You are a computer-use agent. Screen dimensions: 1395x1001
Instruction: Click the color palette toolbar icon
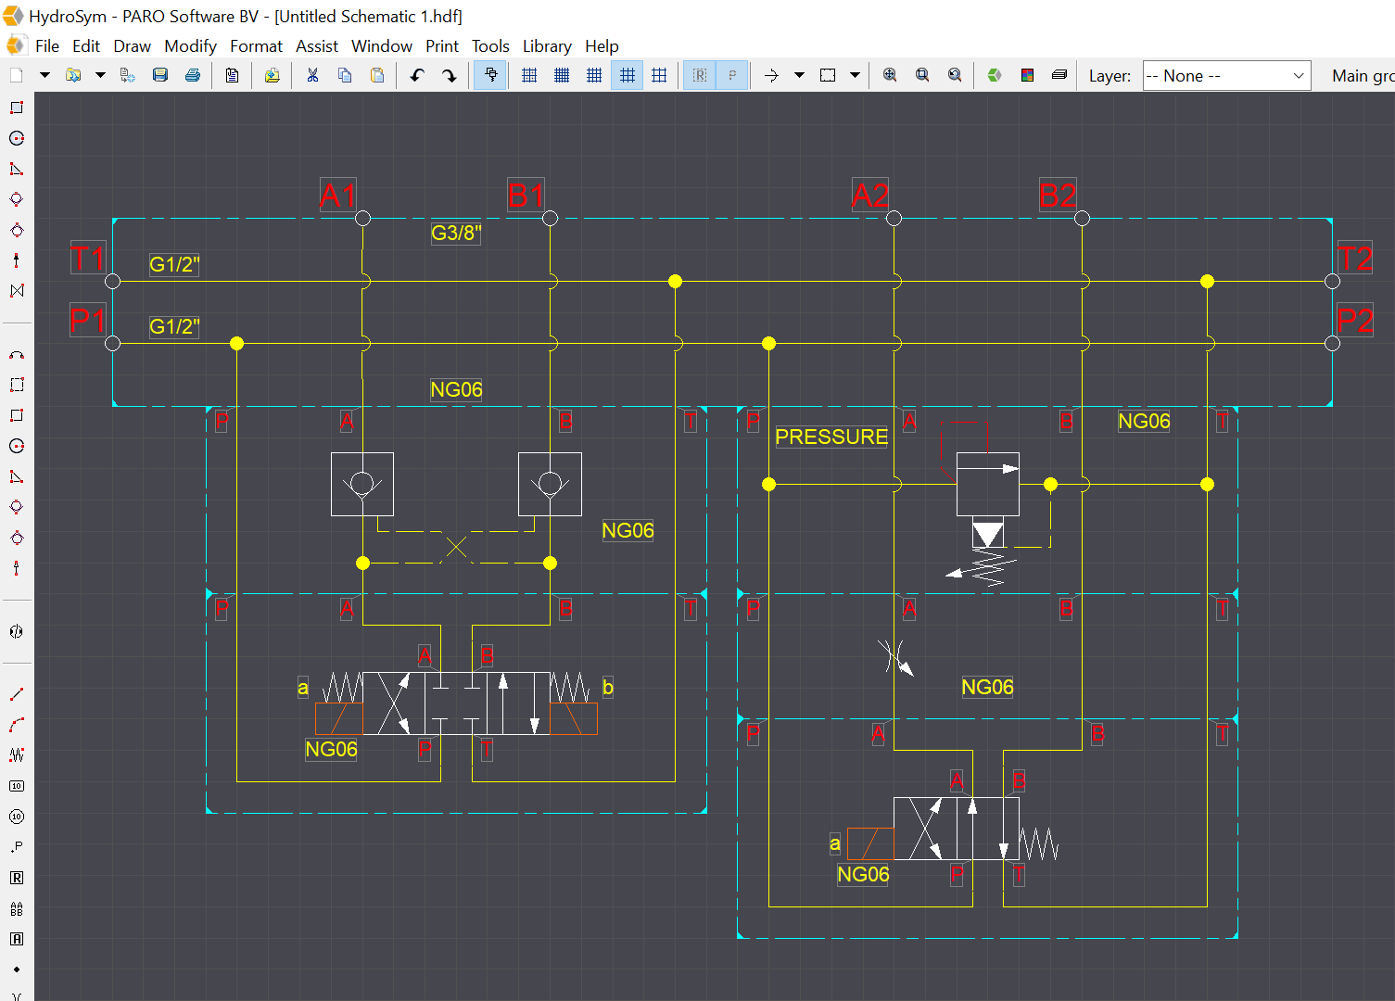point(1027,75)
